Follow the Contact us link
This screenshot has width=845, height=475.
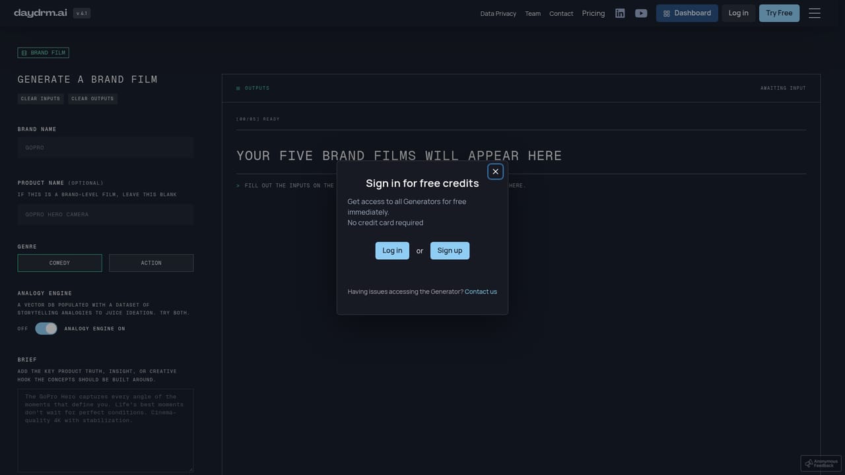coord(481,292)
